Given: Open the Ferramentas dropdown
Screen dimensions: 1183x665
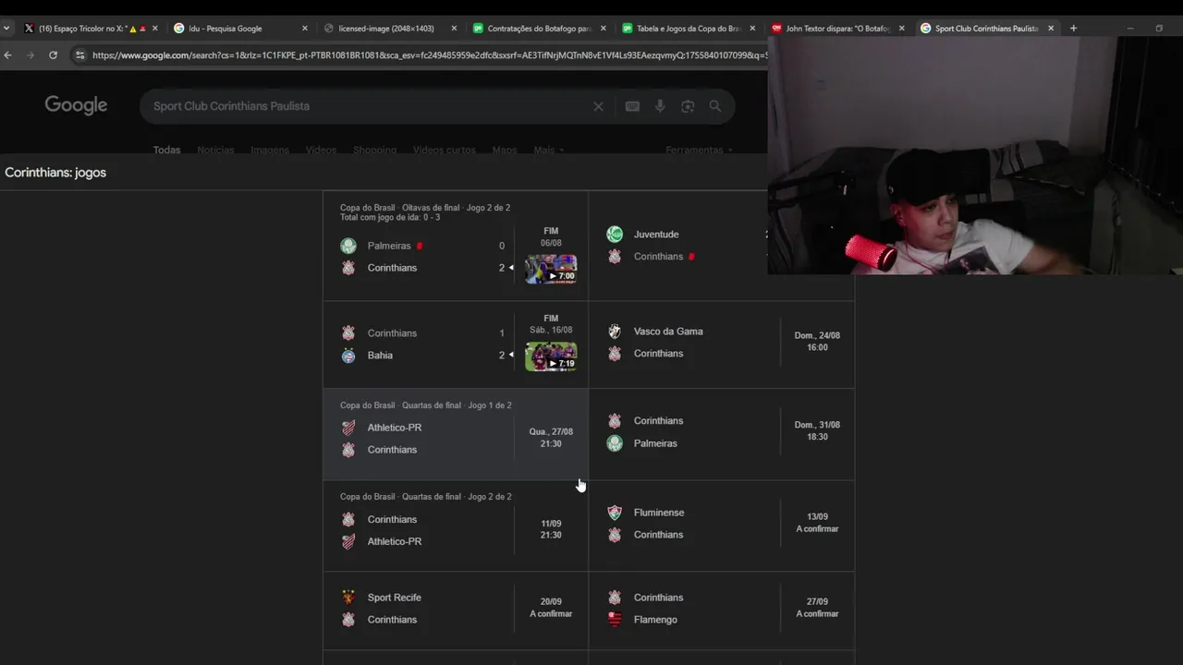Looking at the screenshot, I should [699, 150].
